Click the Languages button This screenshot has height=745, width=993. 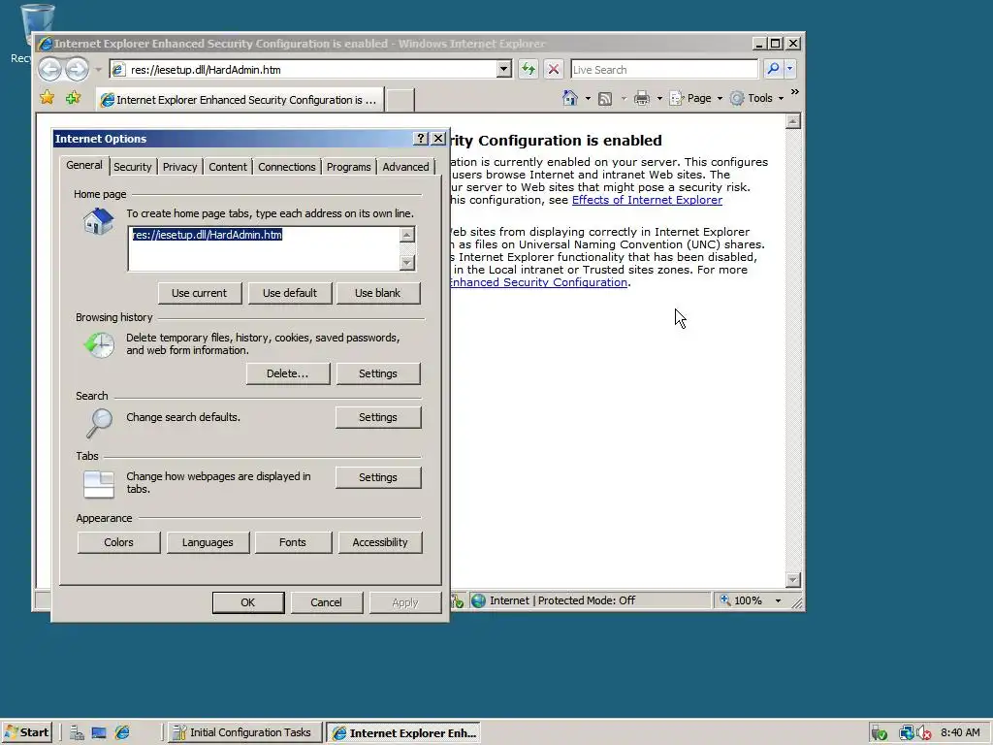coord(208,542)
